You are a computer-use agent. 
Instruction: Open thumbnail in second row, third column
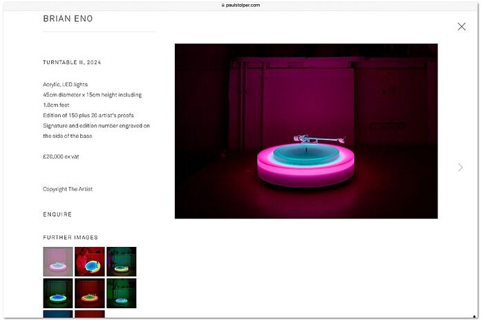point(122,293)
